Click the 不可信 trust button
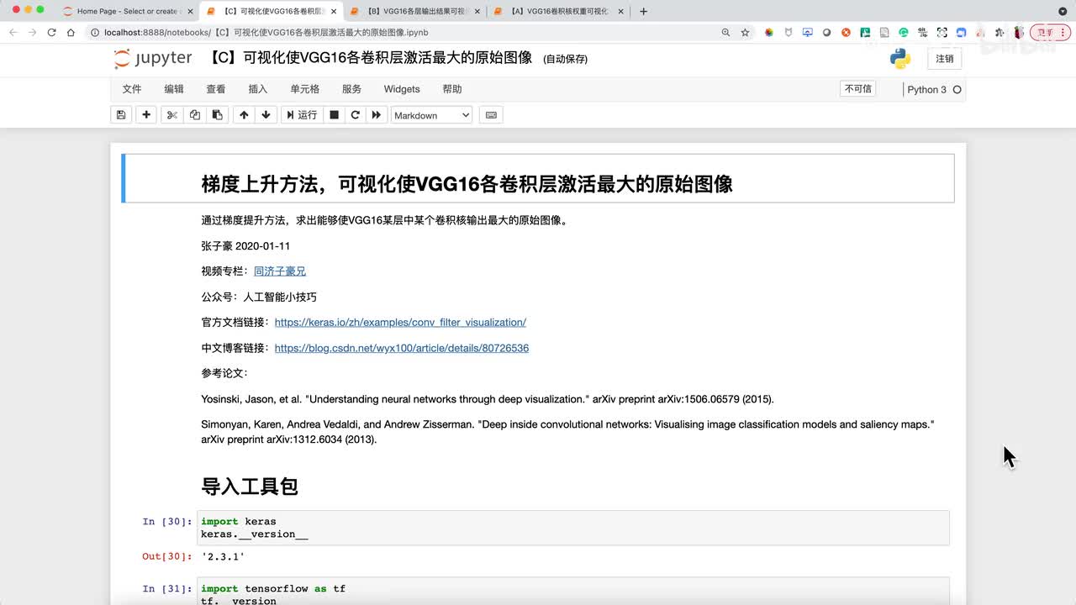 pyautogui.click(x=858, y=89)
